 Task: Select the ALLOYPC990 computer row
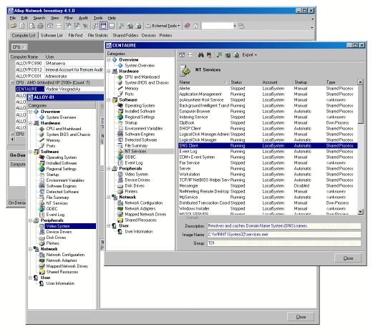[x=59, y=64]
